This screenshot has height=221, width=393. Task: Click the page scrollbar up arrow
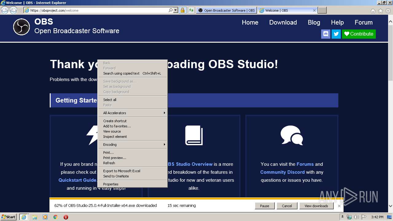coord(391,21)
